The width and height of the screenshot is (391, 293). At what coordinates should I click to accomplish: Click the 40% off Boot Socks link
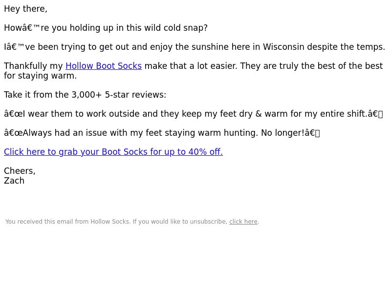113,152
